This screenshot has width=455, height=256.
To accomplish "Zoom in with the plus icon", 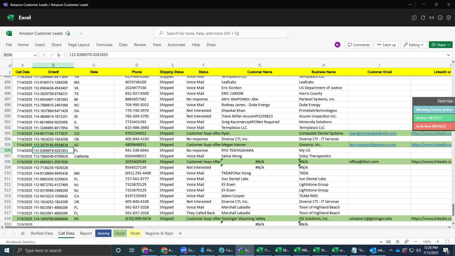I will 438,242.
